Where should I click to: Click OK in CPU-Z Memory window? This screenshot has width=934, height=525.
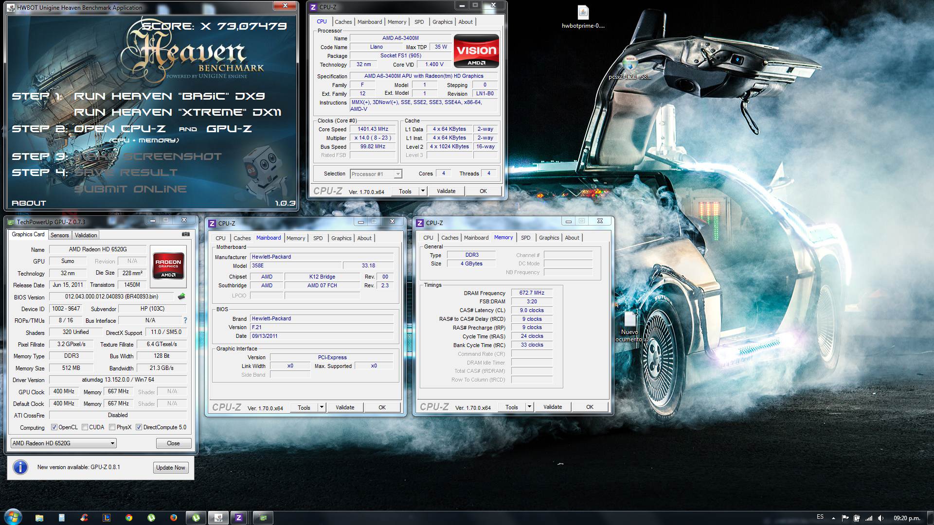tap(590, 407)
